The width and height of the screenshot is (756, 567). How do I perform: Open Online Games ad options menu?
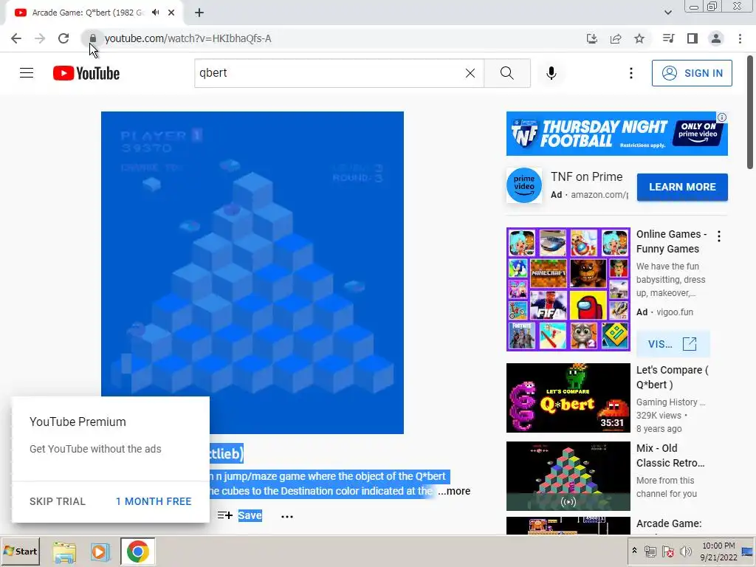719,236
